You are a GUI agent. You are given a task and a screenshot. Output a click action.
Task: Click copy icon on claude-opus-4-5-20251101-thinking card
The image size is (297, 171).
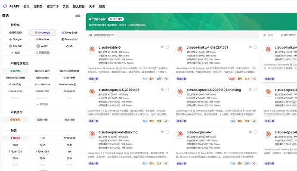250,90
